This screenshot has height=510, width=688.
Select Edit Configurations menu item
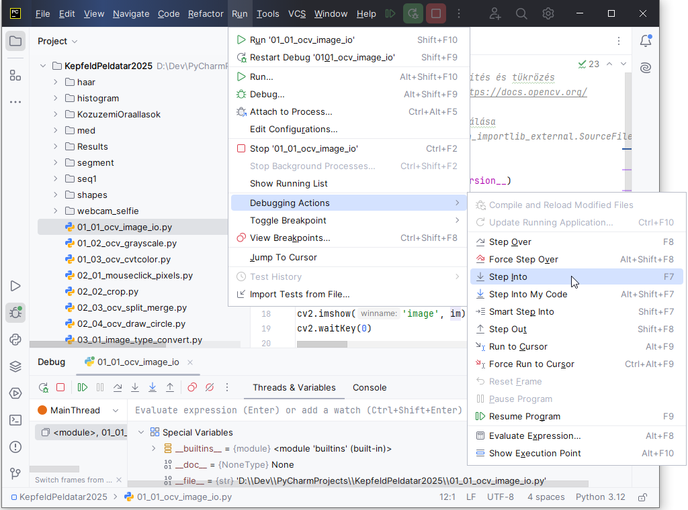(x=349, y=130)
